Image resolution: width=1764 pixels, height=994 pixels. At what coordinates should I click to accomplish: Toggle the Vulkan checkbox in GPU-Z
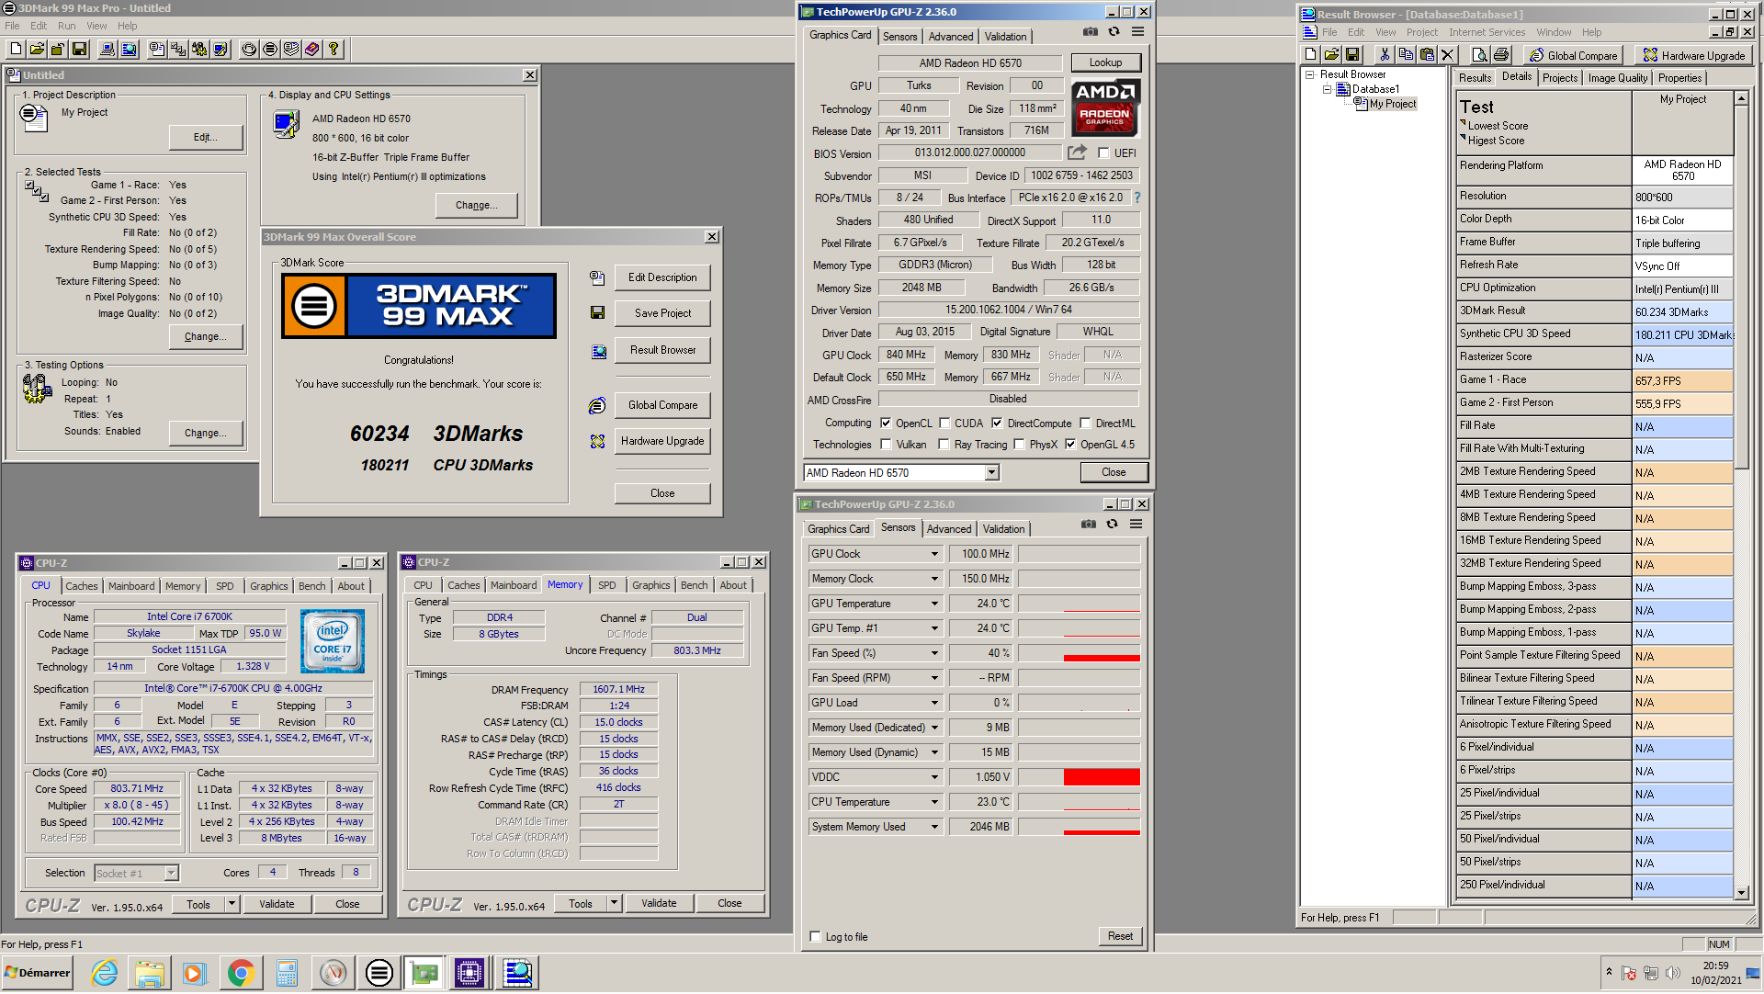(886, 445)
